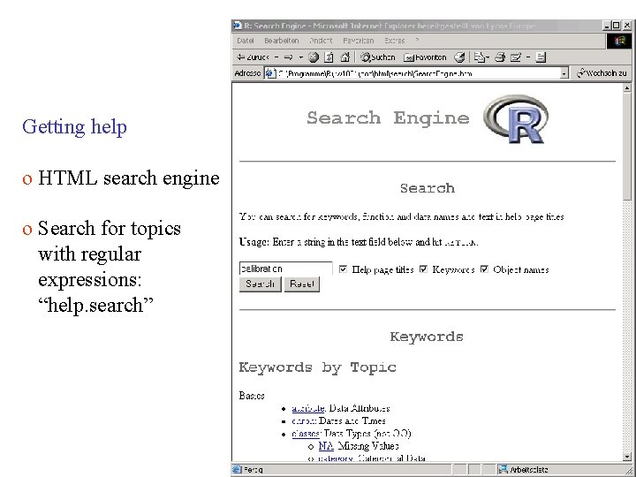Click the vertical scrollbar thumb

pyautogui.click(x=627, y=146)
